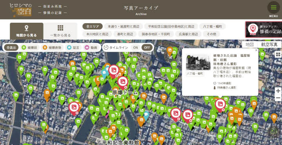Close the 福屋新館 photo popup

pos(256,51)
